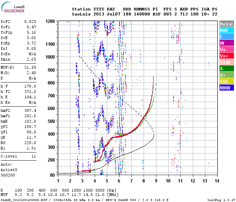
Task: Click the PS value 22
Action: (x=215, y=14)
